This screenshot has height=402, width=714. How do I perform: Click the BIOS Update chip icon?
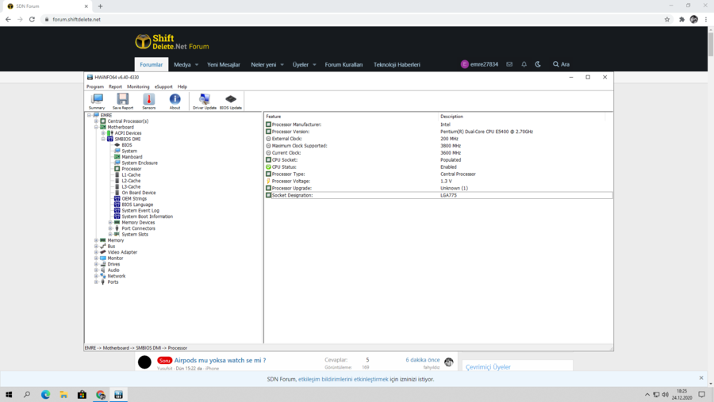pyautogui.click(x=231, y=101)
